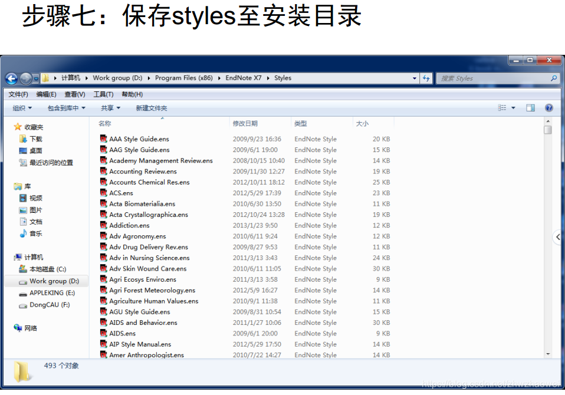
Task: Open the 下载 folder in favorites
Action: click(31, 139)
